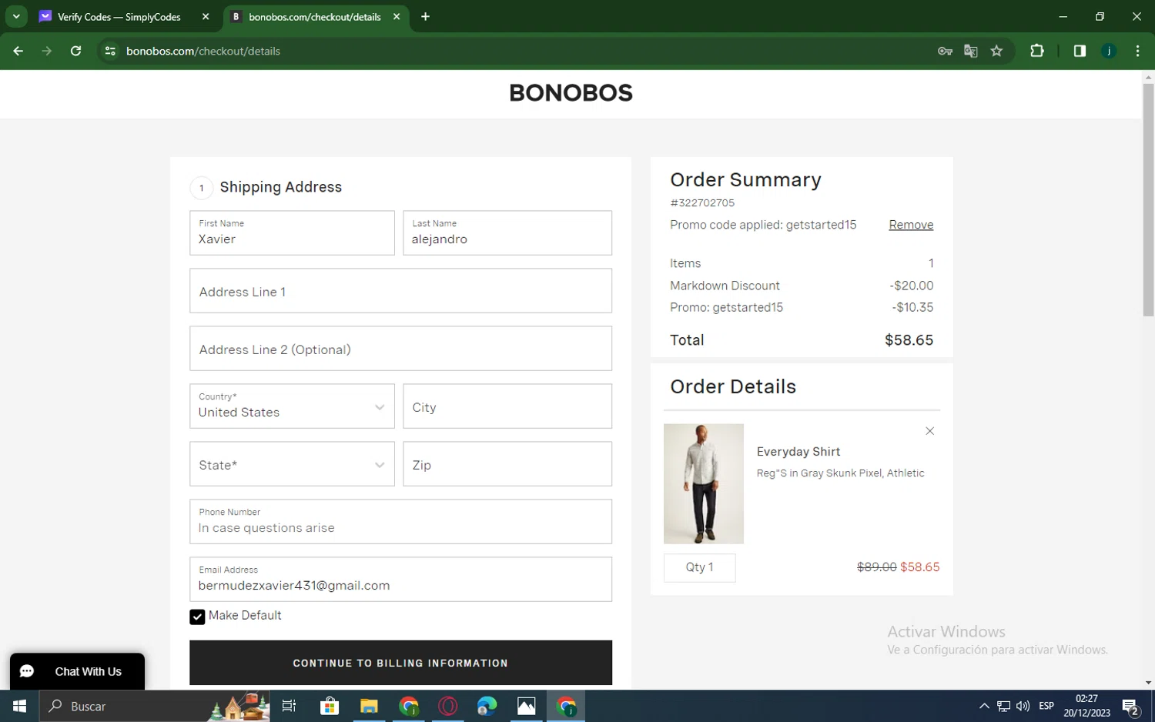Click the BONOBOS logo
The height and width of the screenshot is (722, 1155).
[x=571, y=93]
